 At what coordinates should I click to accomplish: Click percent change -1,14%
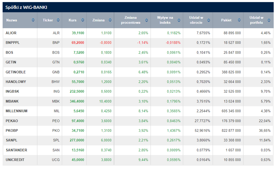point(143,43)
